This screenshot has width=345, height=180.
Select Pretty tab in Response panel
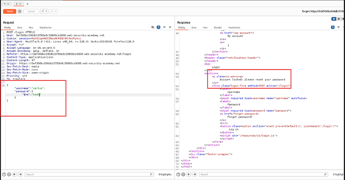(182, 28)
